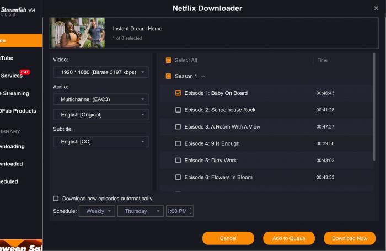Check Episode 3: A Room With A View
Image resolution: width=386 pixels, height=251 pixels.
coord(178,127)
